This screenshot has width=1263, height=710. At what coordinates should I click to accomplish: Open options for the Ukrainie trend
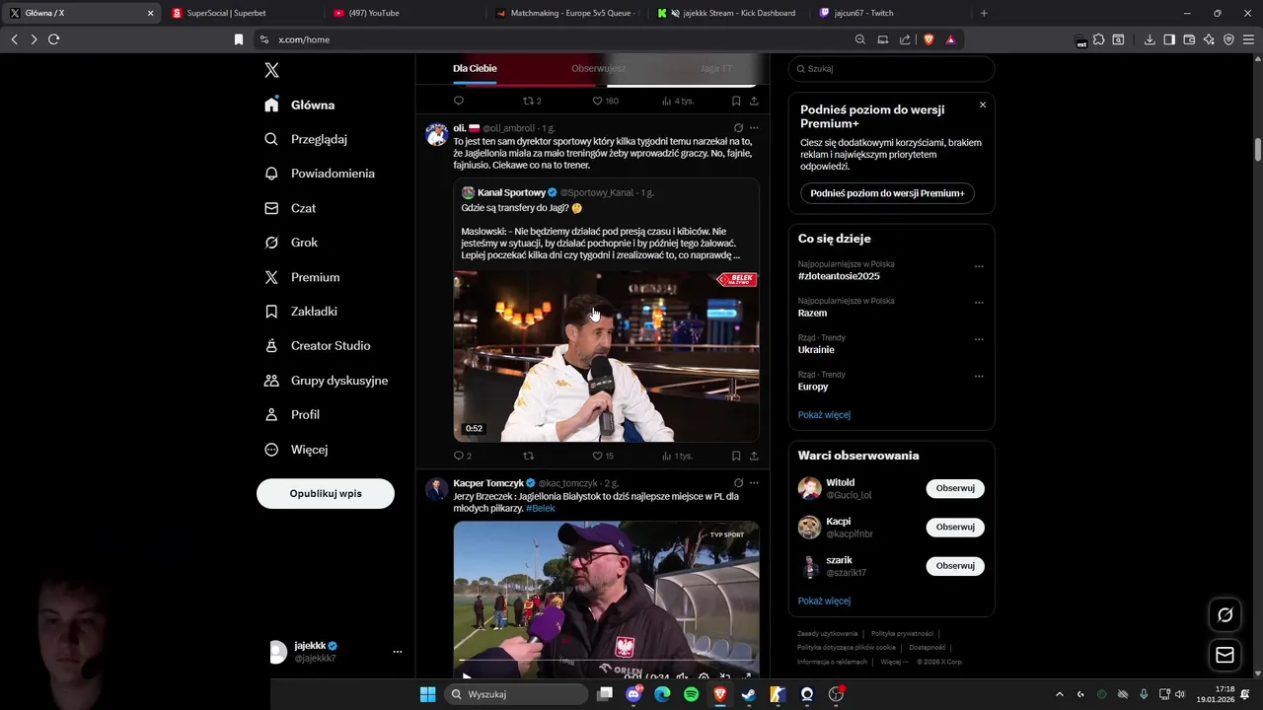click(979, 339)
